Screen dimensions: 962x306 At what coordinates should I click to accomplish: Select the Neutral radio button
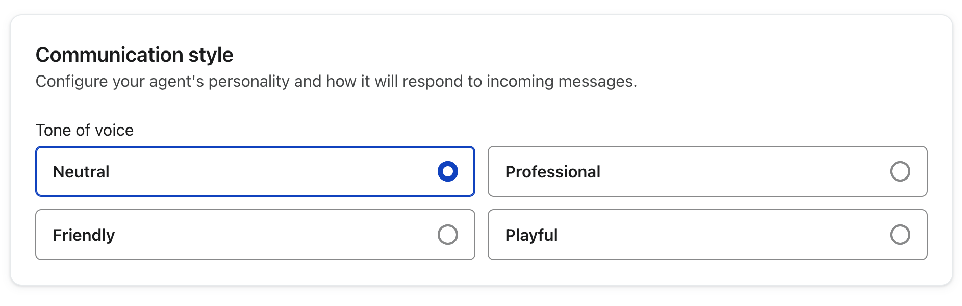[447, 171]
